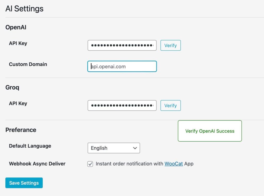This screenshot has width=264, height=196.
Task: Click inside the Custom Domain field
Action: 122,66
